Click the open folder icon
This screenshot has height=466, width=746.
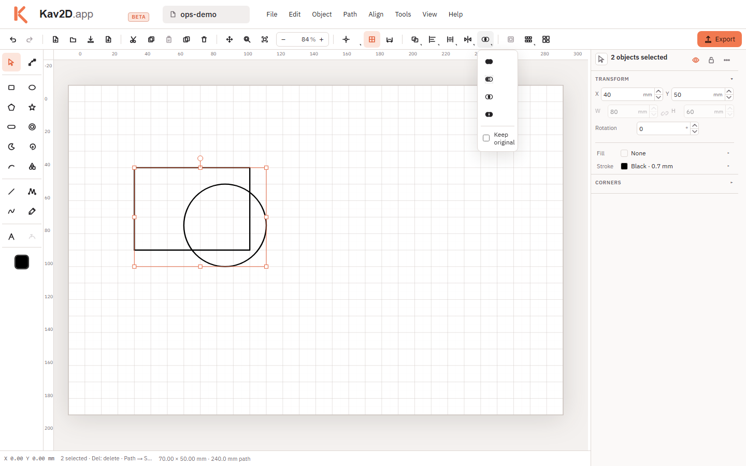(73, 39)
